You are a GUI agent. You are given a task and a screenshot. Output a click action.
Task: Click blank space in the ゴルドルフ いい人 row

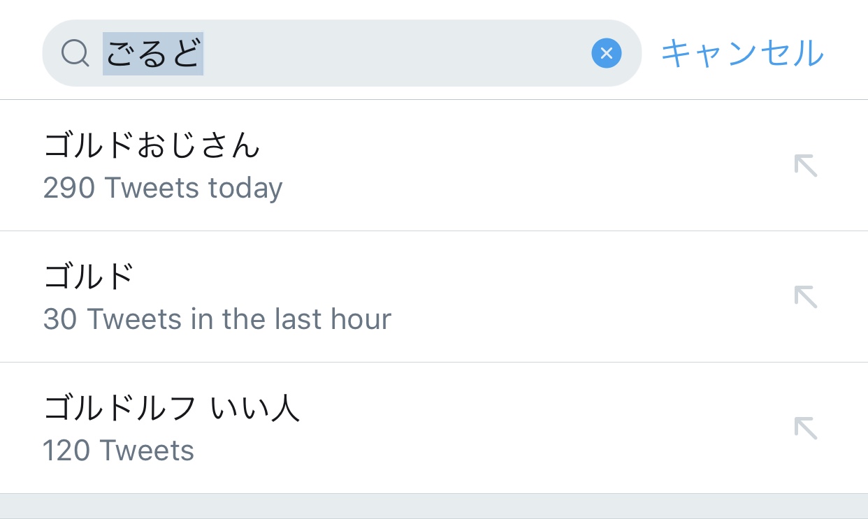(x=524, y=427)
